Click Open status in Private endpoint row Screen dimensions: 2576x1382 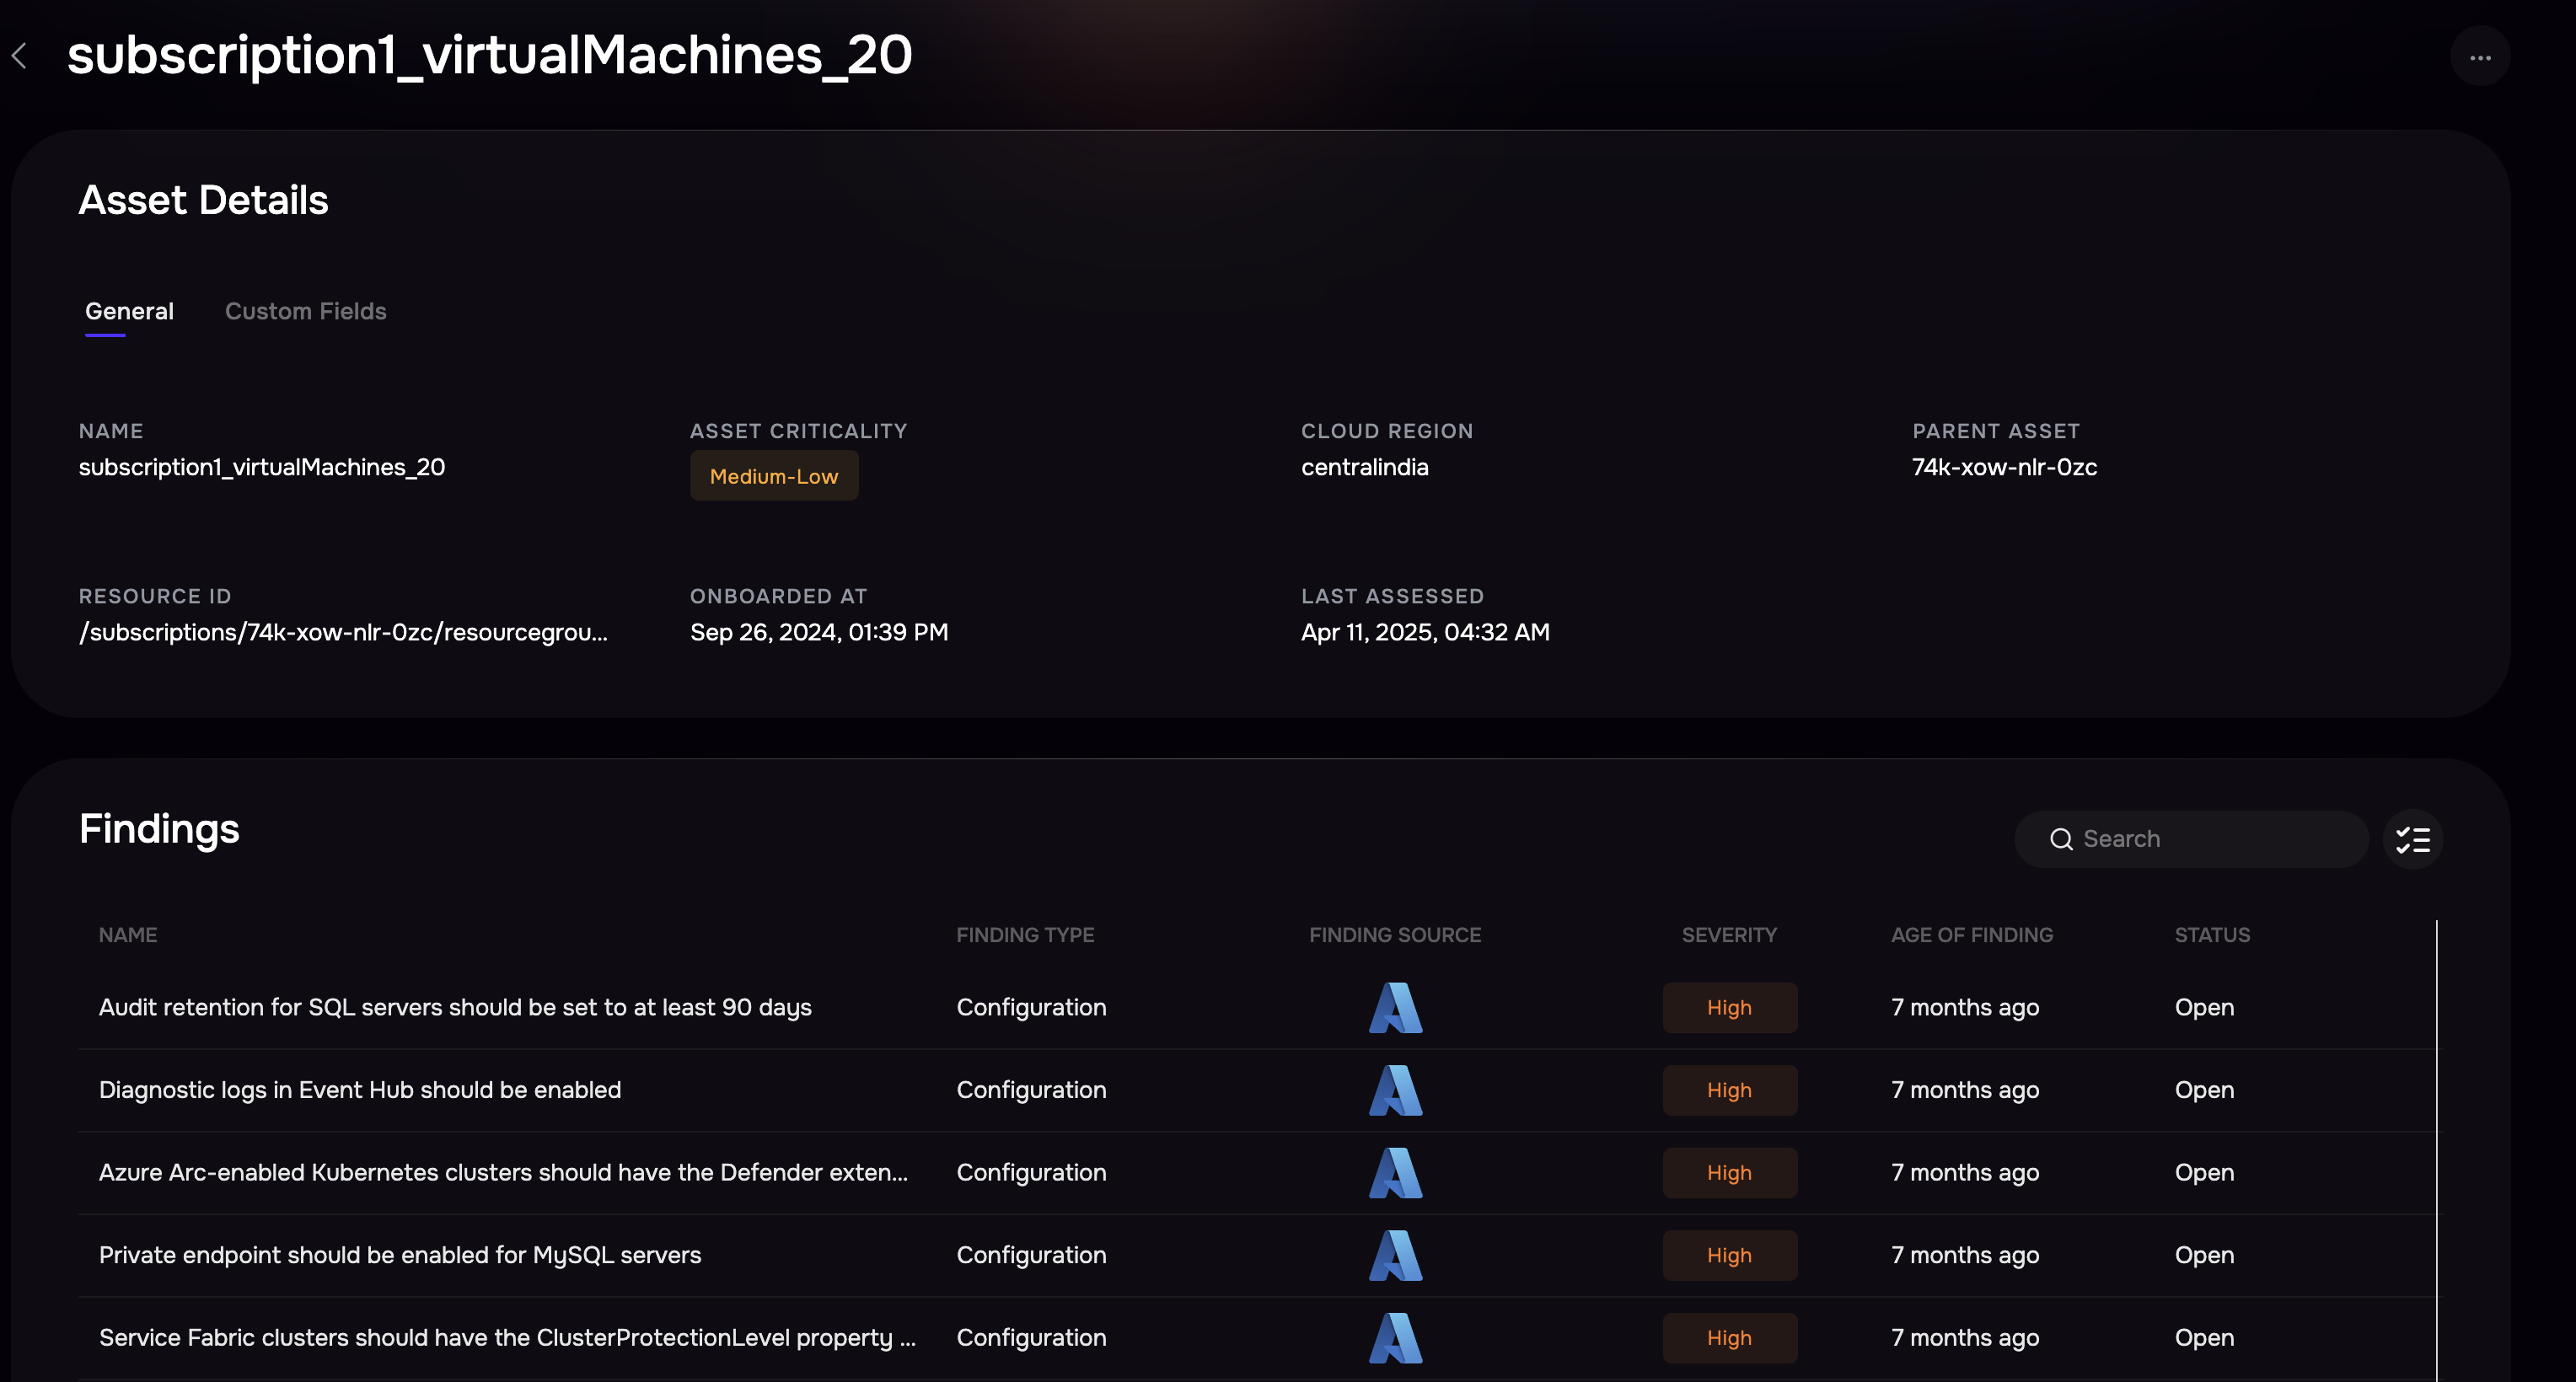2204,1255
